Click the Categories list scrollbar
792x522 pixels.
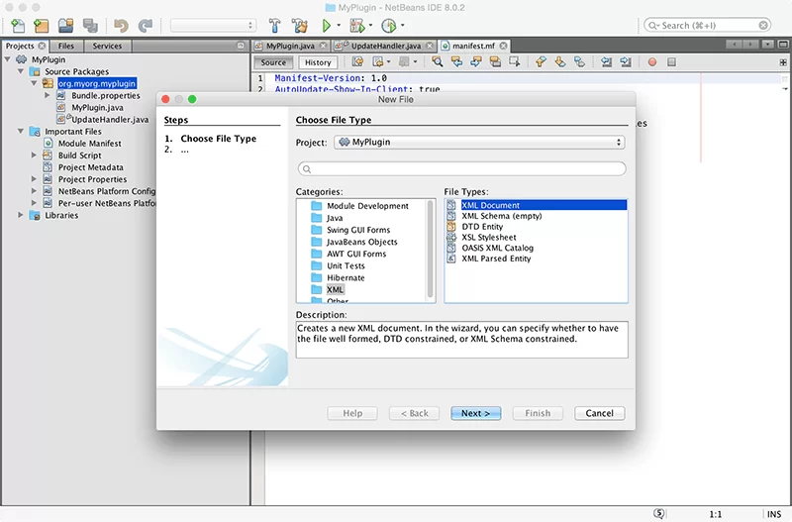click(431, 249)
